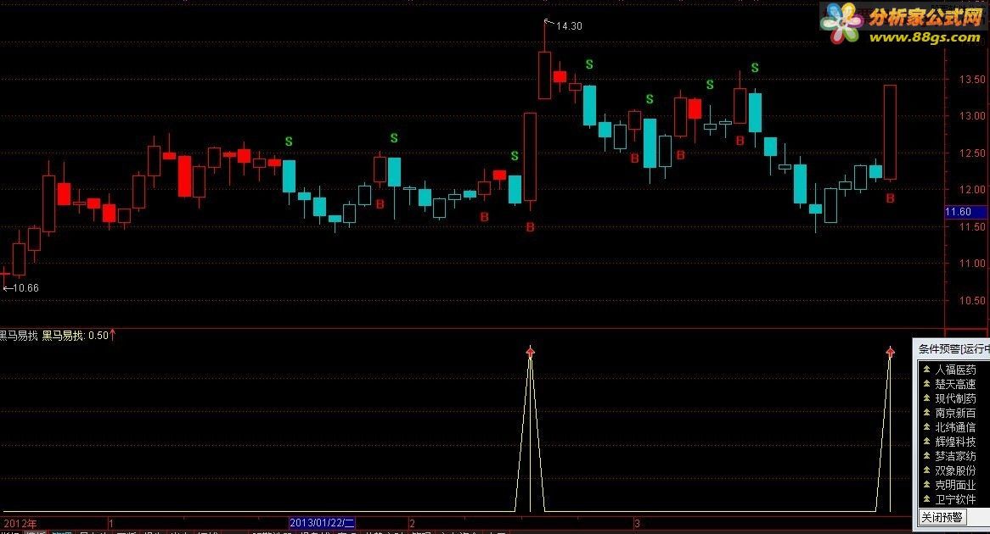Select 北纬通信 in the alert list

point(955,427)
